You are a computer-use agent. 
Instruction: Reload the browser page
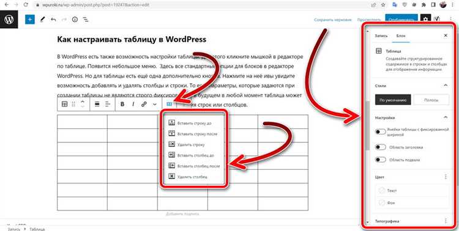point(26,5)
